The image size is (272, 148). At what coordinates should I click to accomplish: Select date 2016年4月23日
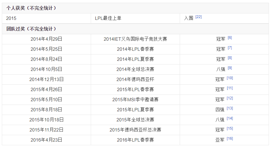click(x=46, y=140)
